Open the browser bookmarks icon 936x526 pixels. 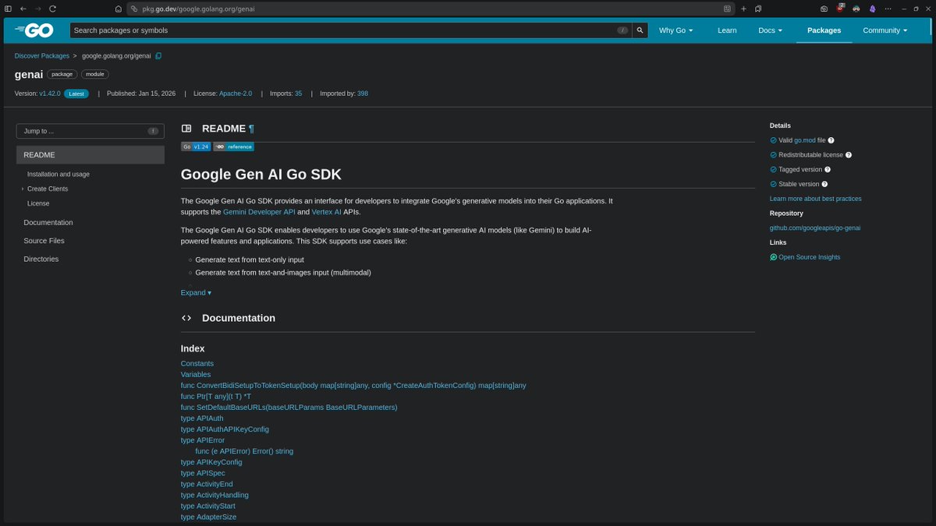[x=759, y=9]
